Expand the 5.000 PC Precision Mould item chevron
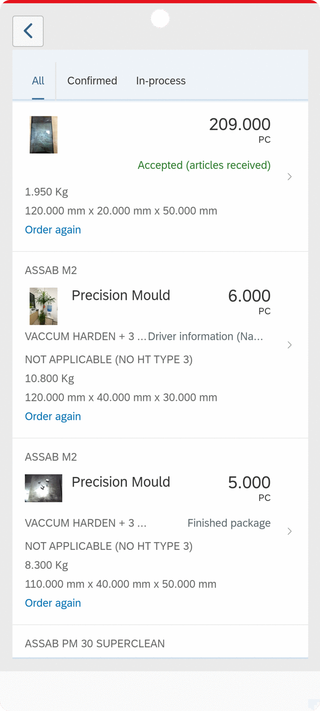Image resolution: width=320 pixels, height=711 pixels. 289,531
